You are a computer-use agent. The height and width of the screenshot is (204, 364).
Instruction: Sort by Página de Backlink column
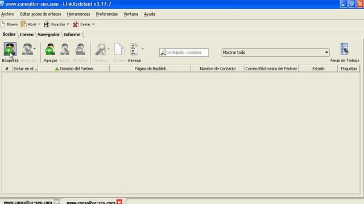pos(150,69)
